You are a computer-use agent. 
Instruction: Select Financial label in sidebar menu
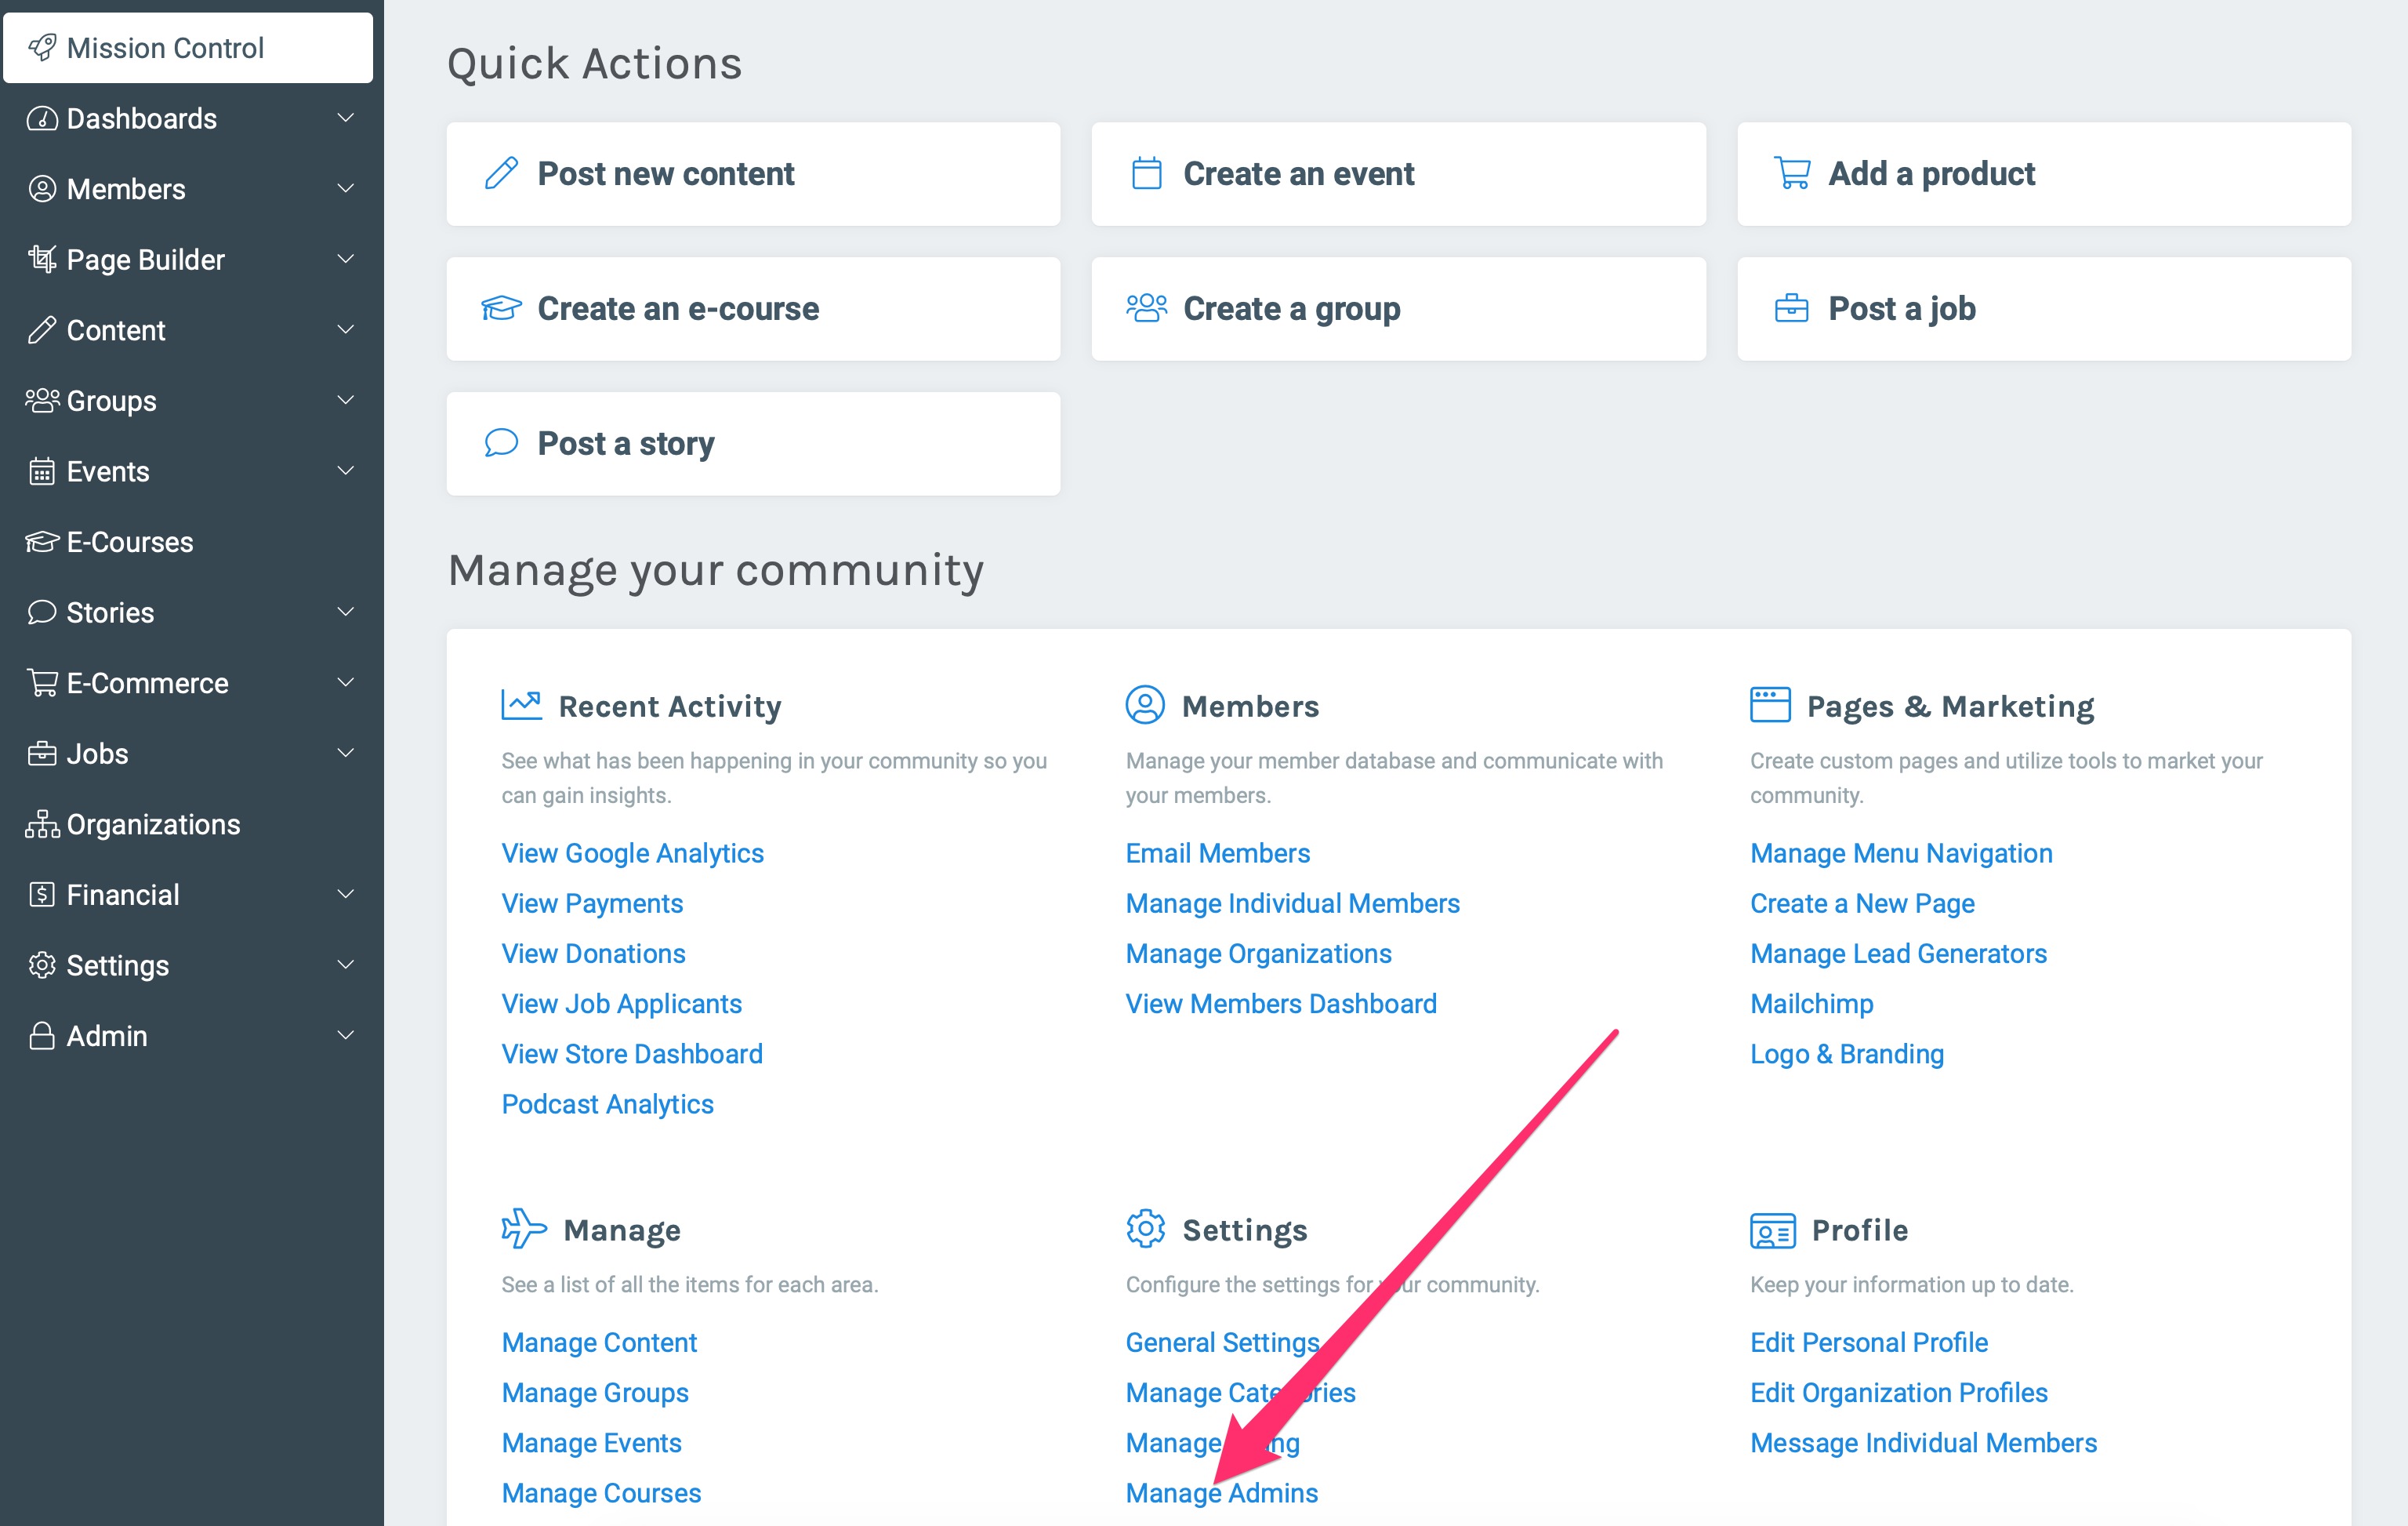(123, 894)
